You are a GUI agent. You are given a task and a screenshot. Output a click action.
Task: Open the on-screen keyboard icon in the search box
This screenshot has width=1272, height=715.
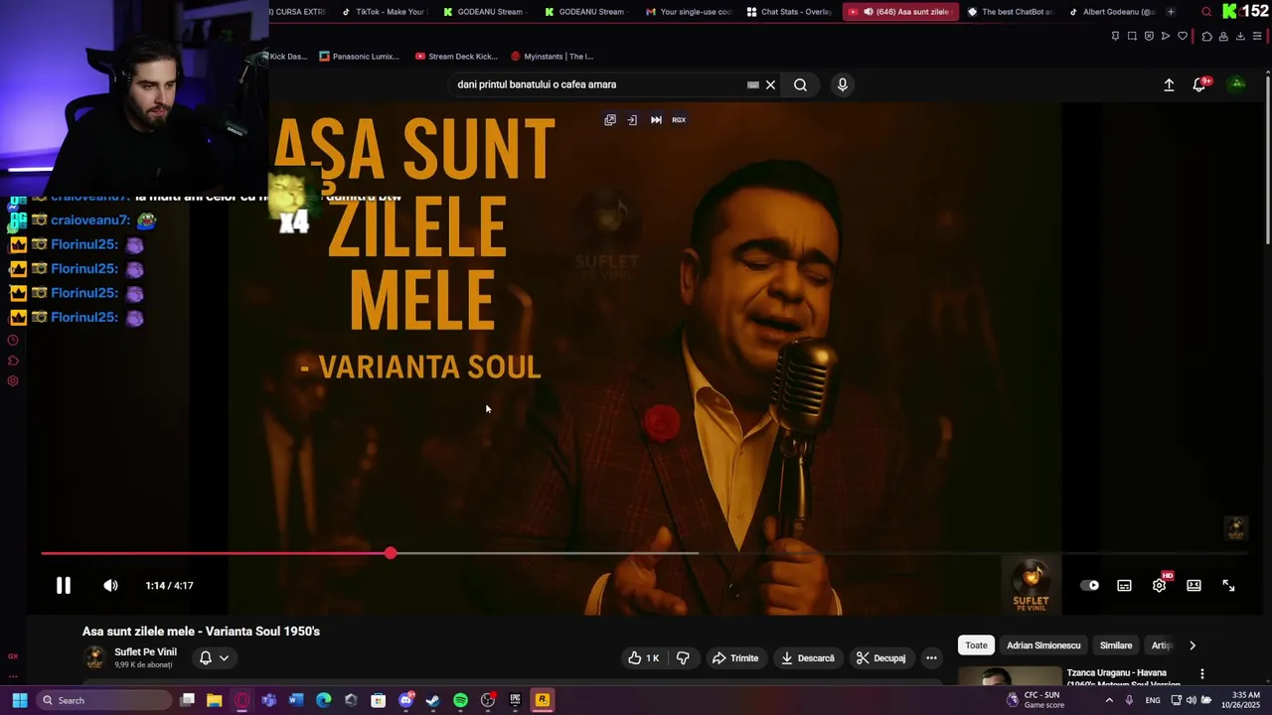coord(752,84)
